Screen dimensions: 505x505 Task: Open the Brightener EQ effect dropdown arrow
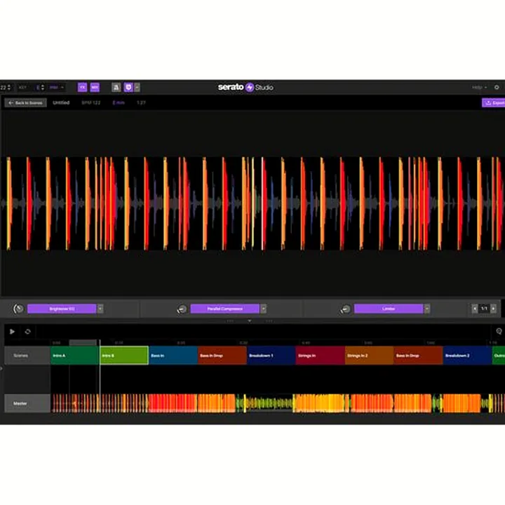click(100, 309)
